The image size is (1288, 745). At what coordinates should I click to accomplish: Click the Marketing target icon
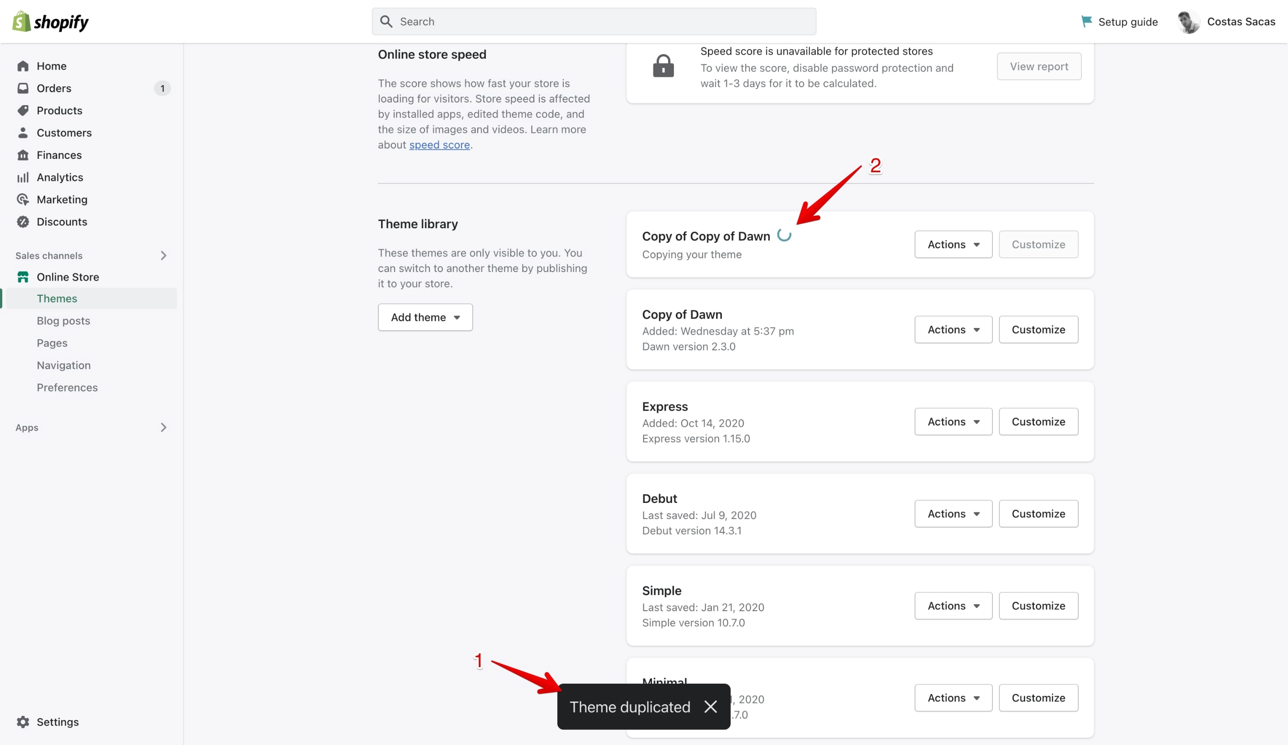point(22,200)
